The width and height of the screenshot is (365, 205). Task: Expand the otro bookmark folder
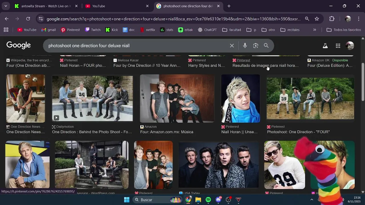(x=268, y=30)
